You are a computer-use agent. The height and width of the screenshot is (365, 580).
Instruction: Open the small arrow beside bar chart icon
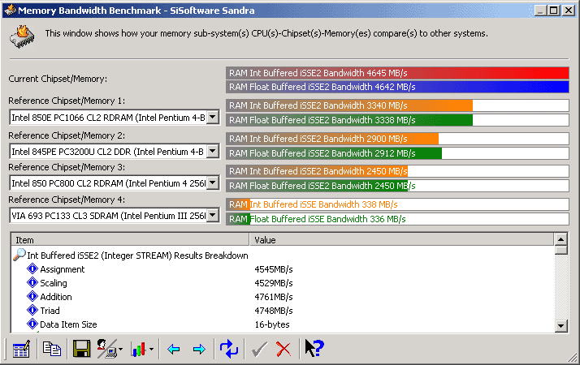[151, 349]
